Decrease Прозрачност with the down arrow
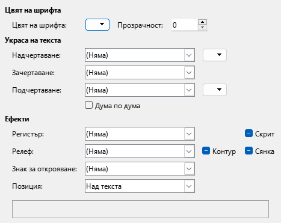The image size is (281, 223). [x=202, y=28]
